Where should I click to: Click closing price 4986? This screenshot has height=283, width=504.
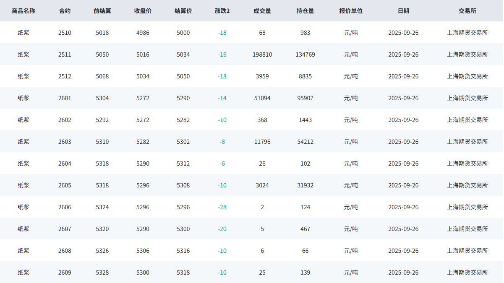143,33
